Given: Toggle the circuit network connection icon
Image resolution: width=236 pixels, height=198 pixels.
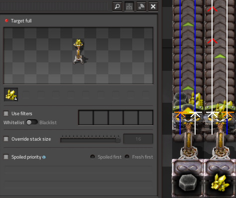Looking at the screenshot, I should pos(129,6).
